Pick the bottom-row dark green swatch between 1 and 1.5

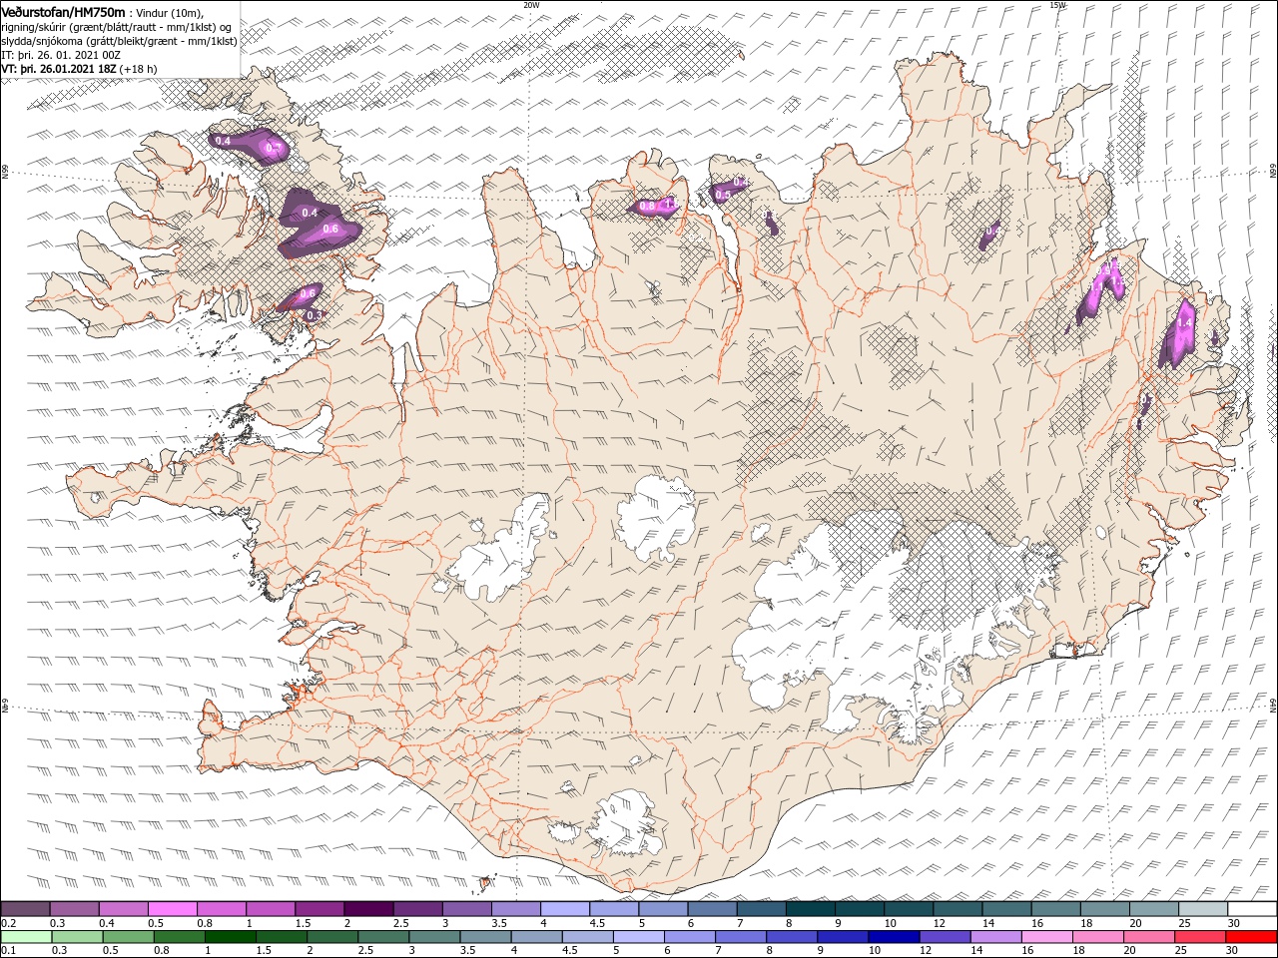click(230, 937)
